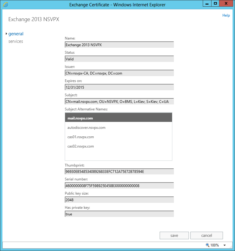Switch to the services tab
This screenshot has height=251, width=235.
(x=16, y=41)
